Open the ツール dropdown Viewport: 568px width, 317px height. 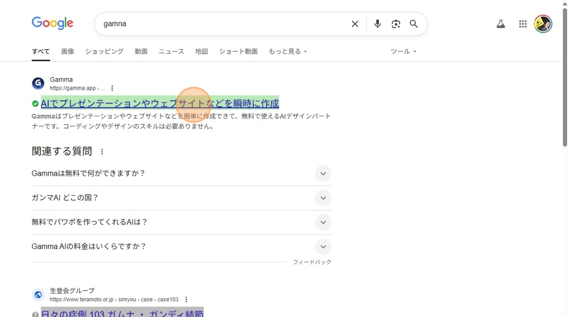tap(403, 51)
